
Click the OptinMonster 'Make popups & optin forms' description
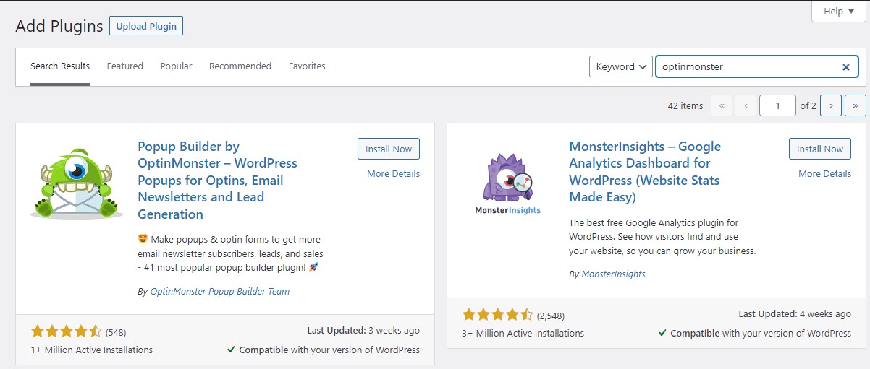(x=230, y=253)
